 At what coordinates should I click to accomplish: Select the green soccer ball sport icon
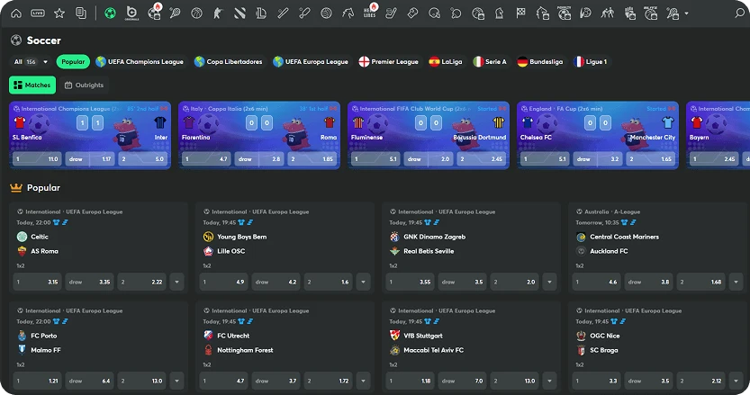(110, 13)
